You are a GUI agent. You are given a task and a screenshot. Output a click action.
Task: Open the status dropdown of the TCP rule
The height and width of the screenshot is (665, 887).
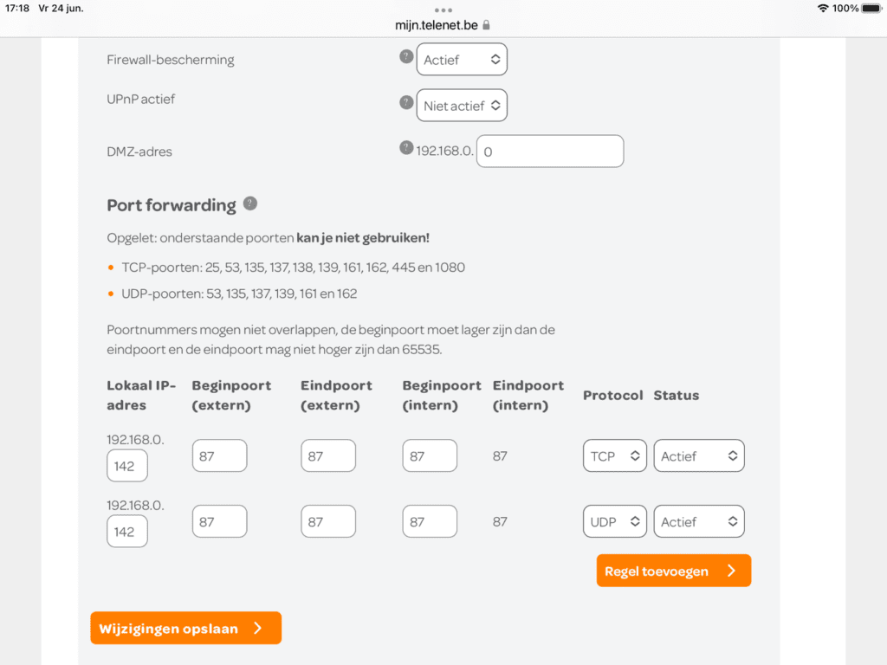(x=699, y=455)
